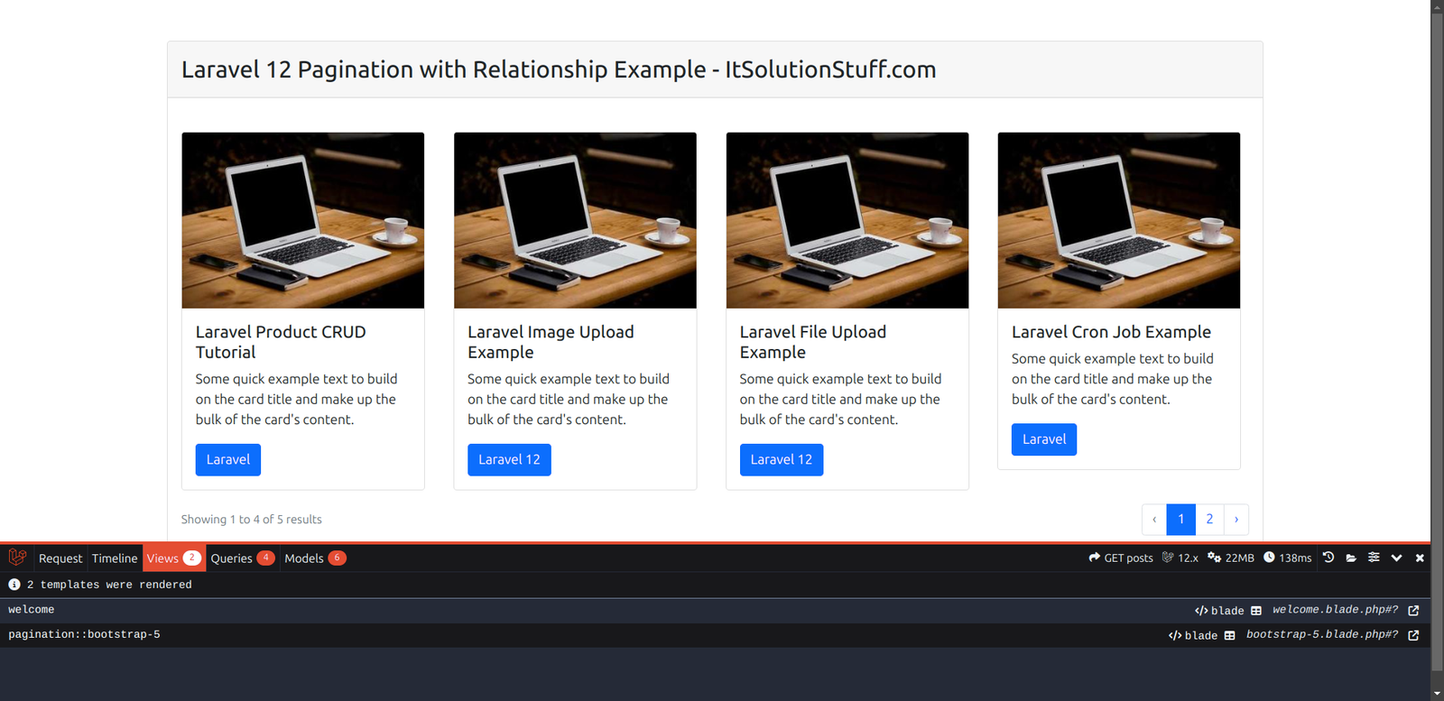Screen dimensions: 1444x701
Task: Open the debugbar request history
Action: coord(1328,558)
